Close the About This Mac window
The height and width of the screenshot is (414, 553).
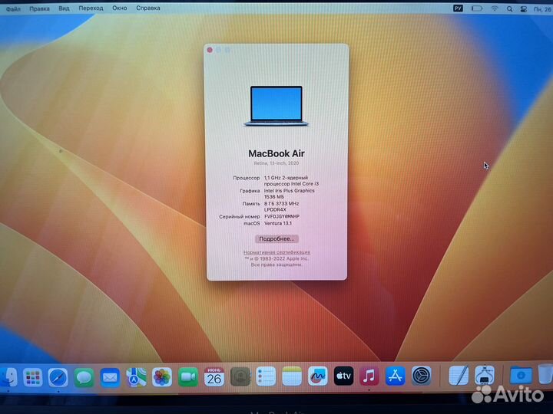pyautogui.click(x=210, y=50)
